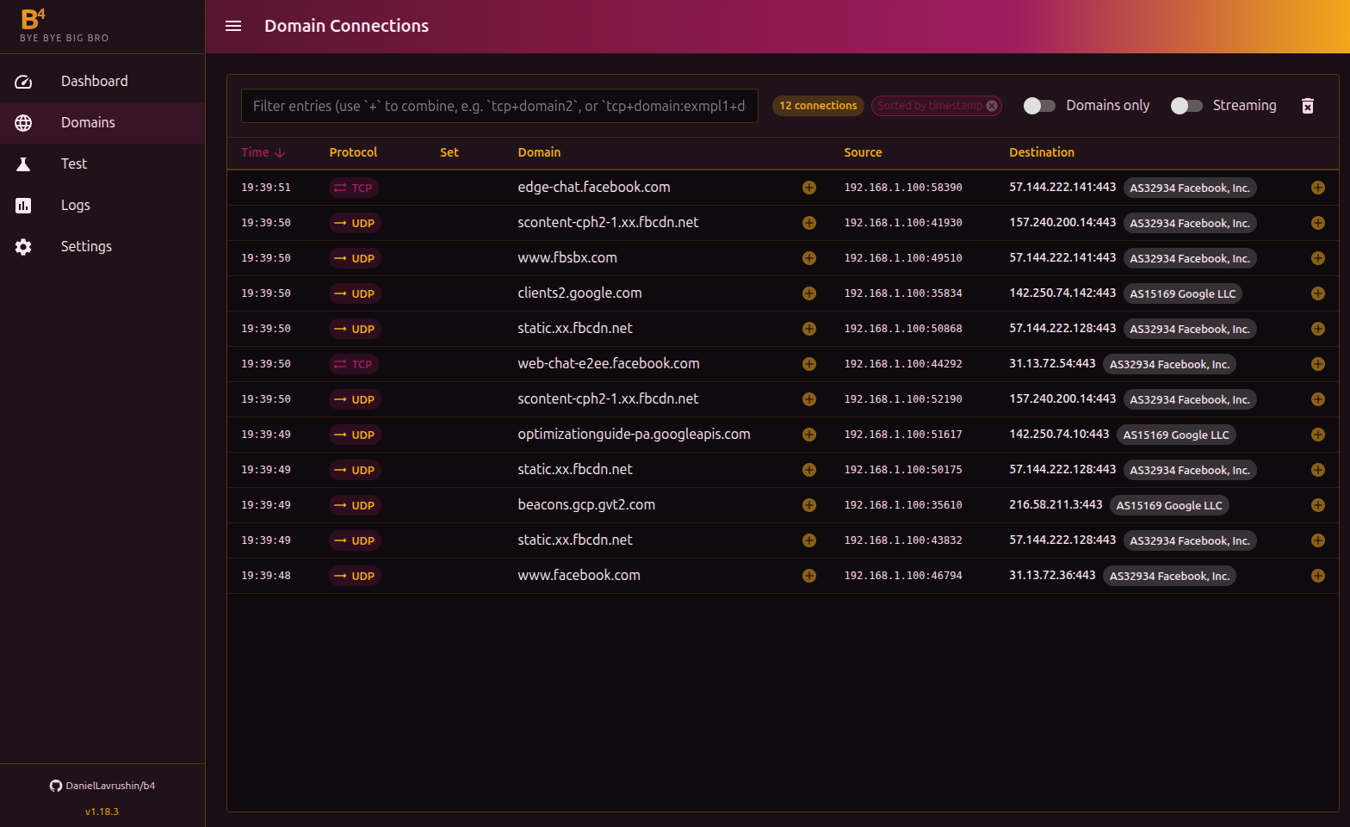Focus the filter entries input field
Screen dimensions: 1350x827
pos(499,106)
